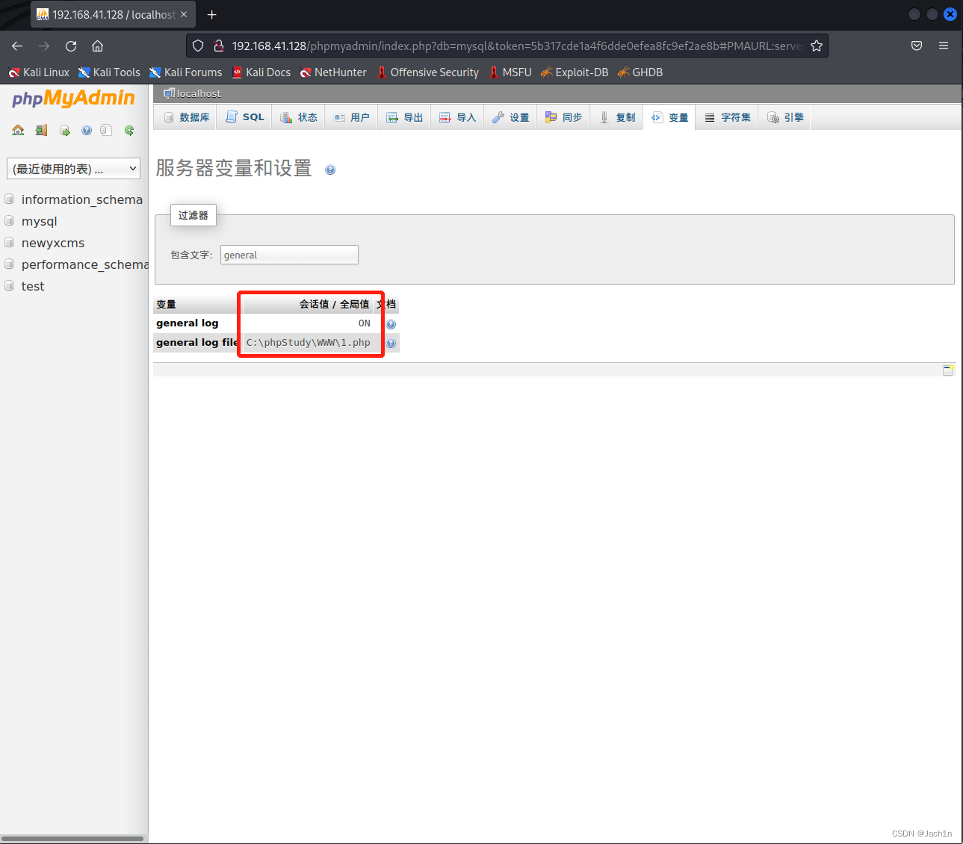Click the general log file variable name

[x=197, y=343]
